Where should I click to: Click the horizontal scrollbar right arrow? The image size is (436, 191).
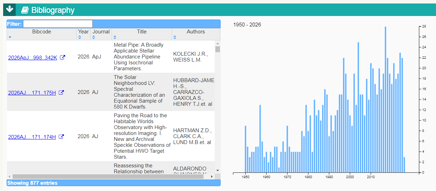click(x=212, y=177)
